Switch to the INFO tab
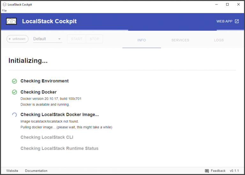Screen dimensions: 245x175 tap(142, 40)
